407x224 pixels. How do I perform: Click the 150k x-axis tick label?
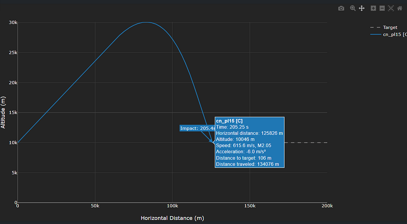click(250, 206)
